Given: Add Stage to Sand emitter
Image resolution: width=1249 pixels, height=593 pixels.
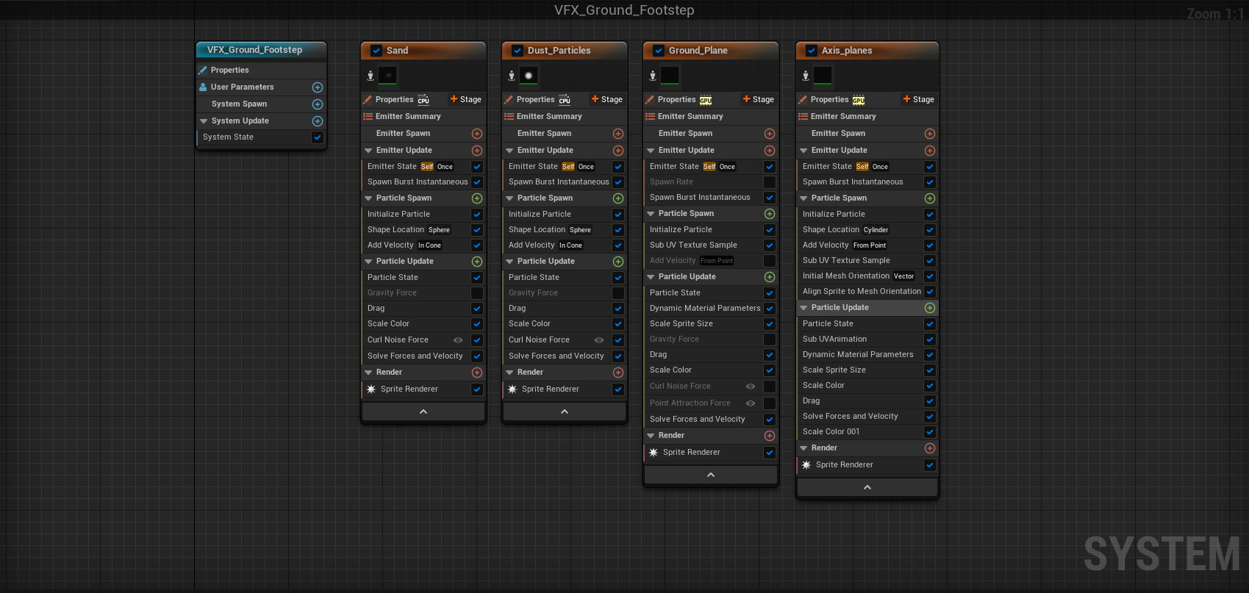Looking at the screenshot, I should click(465, 99).
